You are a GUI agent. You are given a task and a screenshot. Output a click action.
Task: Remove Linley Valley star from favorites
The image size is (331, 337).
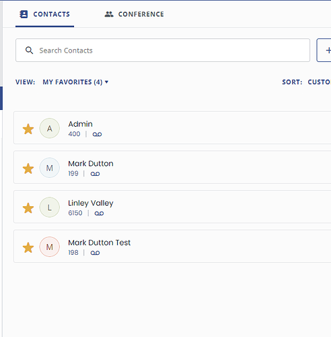click(28, 208)
